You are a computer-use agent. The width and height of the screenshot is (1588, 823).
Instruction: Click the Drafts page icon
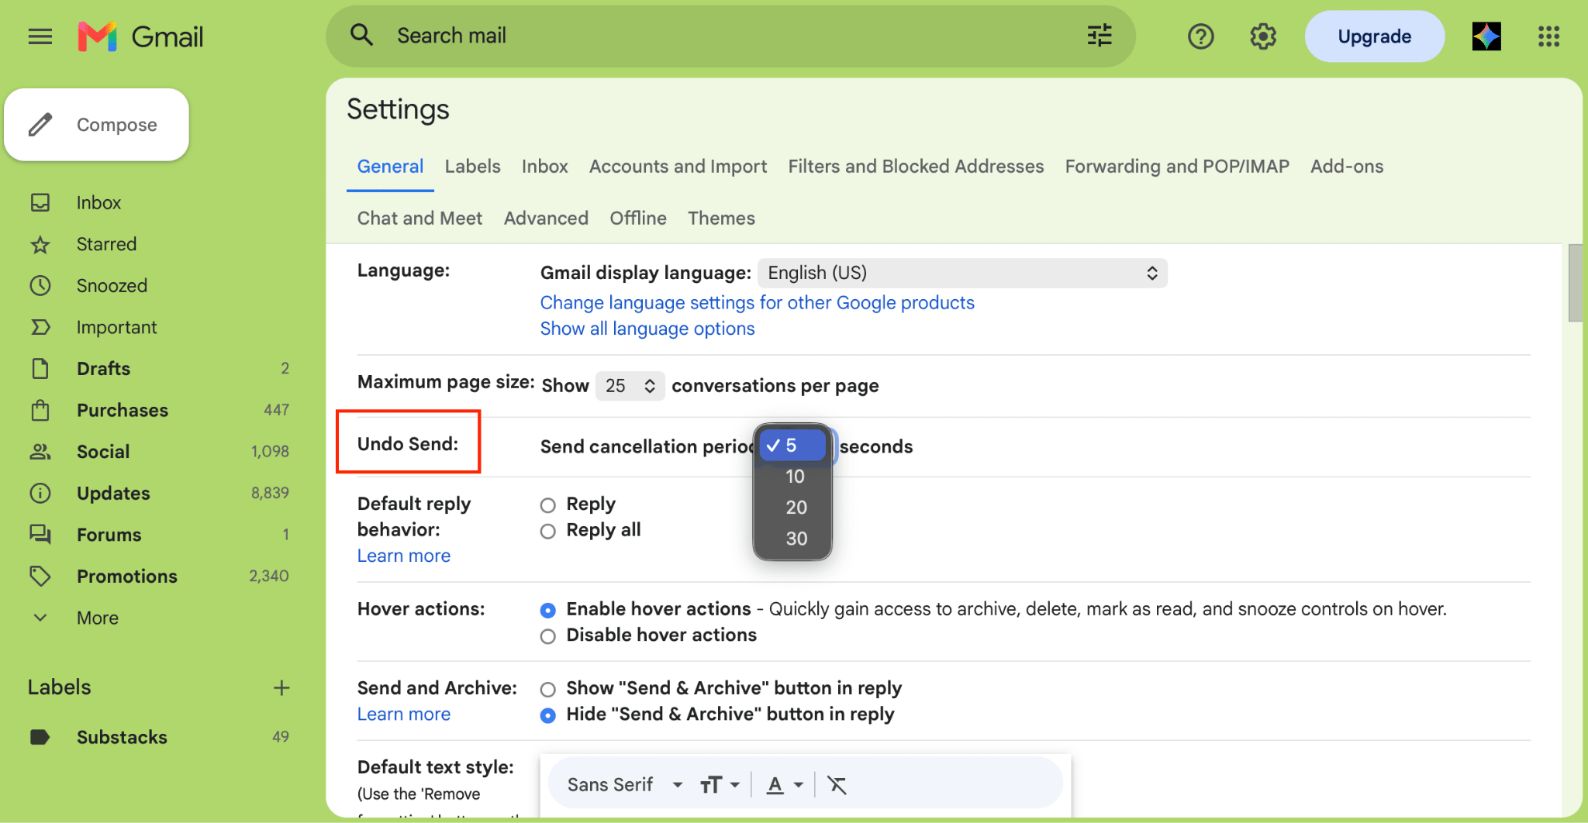(x=40, y=368)
